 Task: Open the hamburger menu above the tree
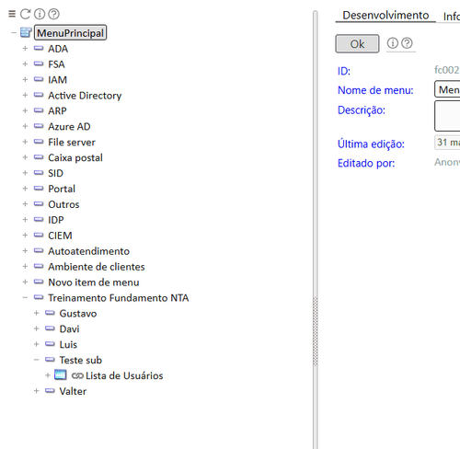(12, 14)
